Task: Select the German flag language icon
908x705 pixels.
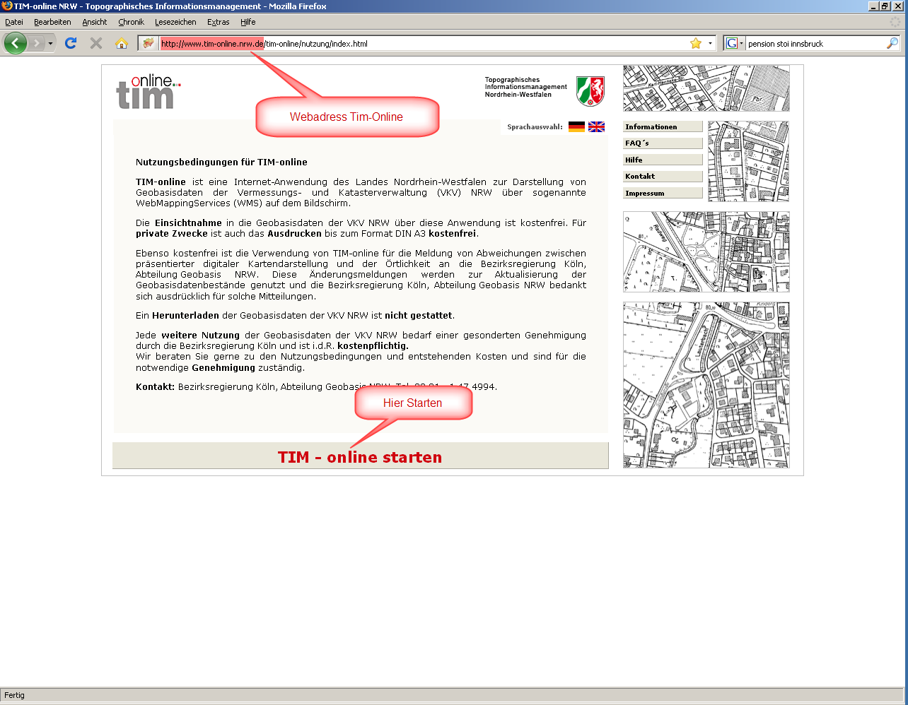Action: coord(576,127)
